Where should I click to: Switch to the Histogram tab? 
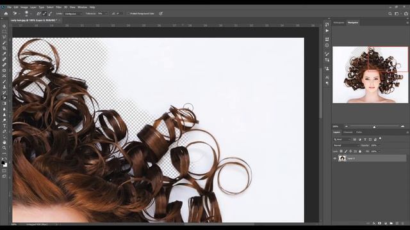point(339,23)
